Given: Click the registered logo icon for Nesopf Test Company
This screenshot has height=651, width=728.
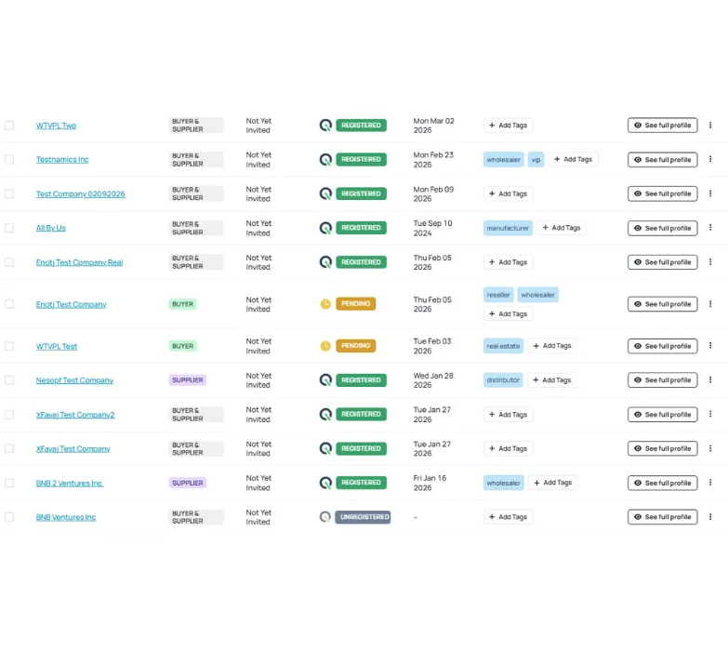Looking at the screenshot, I should coord(325,379).
